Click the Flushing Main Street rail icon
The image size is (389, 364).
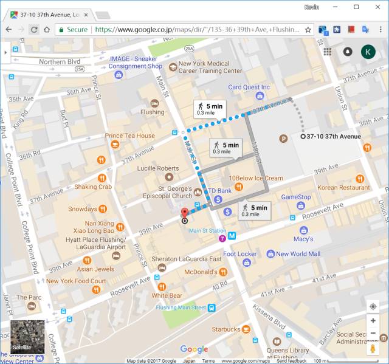coord(212,307)
